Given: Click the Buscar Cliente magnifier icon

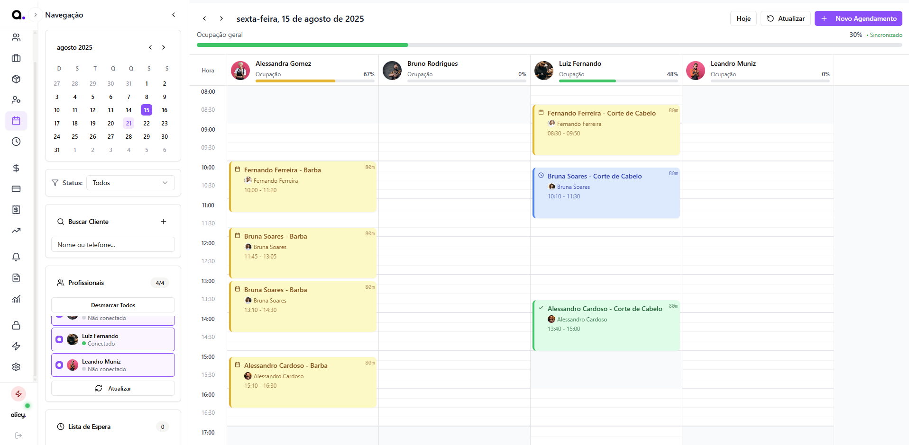Looking at the screenshot, I should (61, 222).
